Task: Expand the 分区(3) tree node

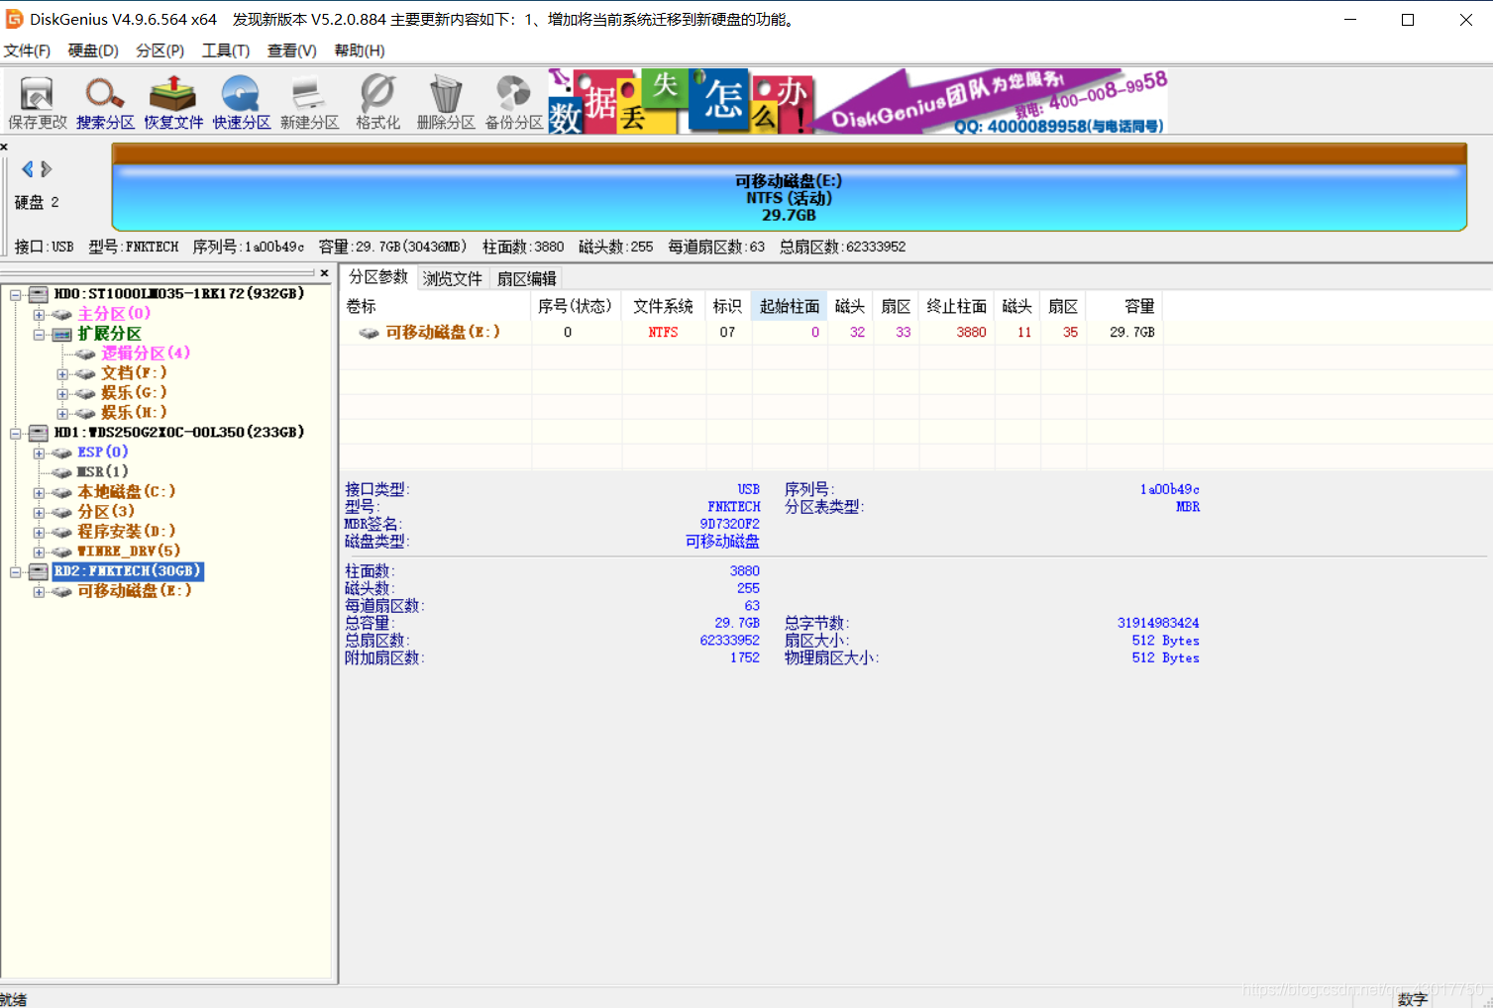Action: 39,513
